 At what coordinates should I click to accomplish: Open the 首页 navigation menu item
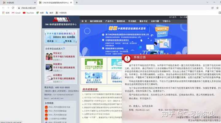tap(84, 21)
